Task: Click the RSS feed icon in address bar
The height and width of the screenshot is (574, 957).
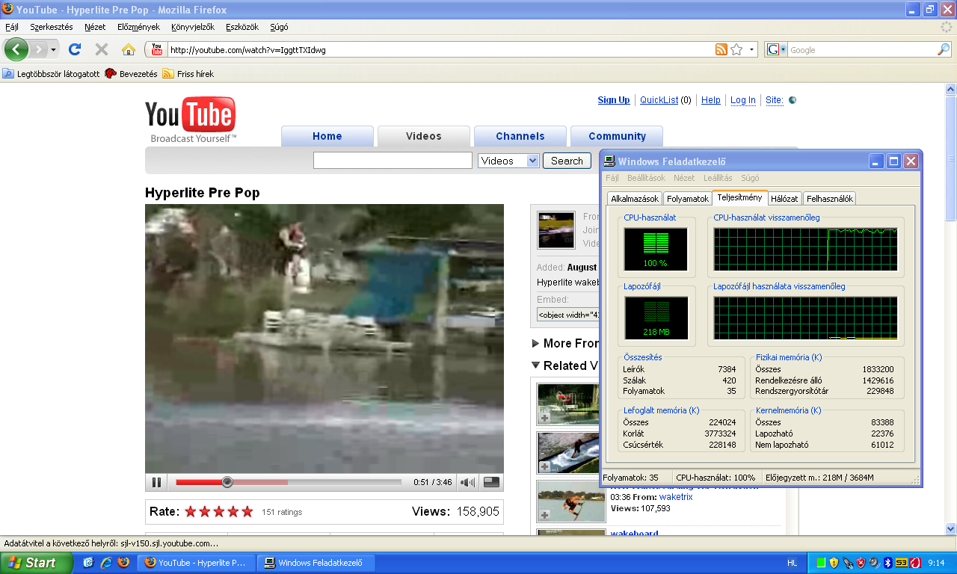Action: tap(721, 50)
